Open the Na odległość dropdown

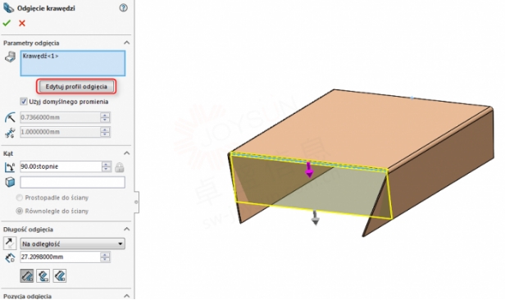pyautogui.click(x=72, y=244)
